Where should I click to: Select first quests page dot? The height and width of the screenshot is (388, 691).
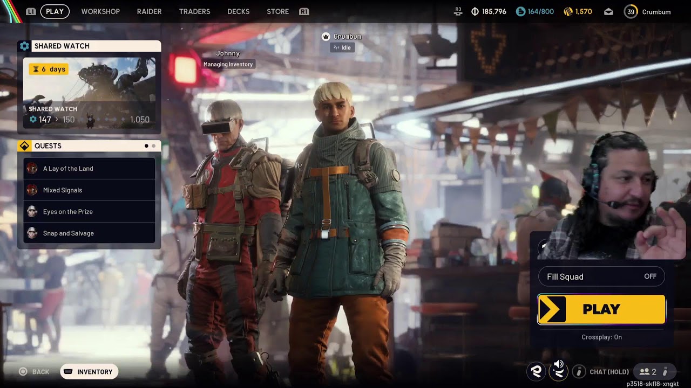click(x=146, y=146)
